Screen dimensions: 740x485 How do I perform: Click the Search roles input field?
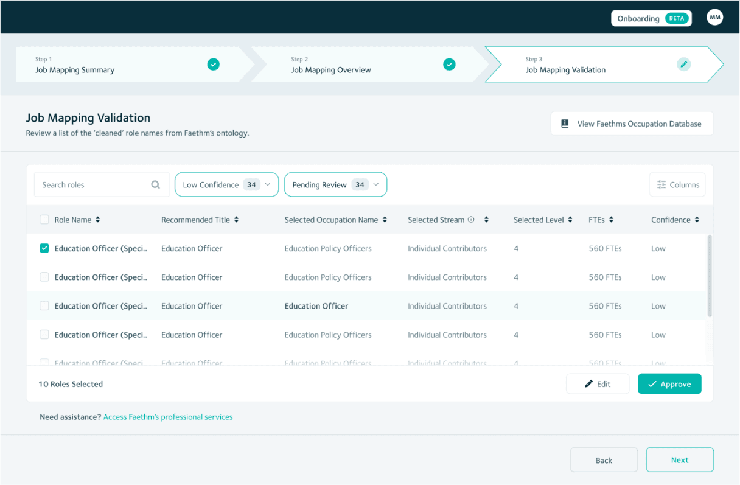click(x=91, y=185)
